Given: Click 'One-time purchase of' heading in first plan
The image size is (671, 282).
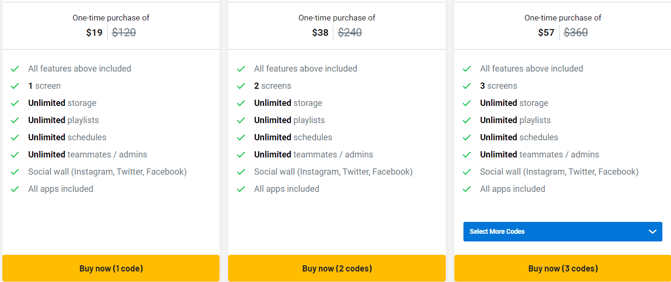Looking at the screenshot, I should (x=110, y=17).
